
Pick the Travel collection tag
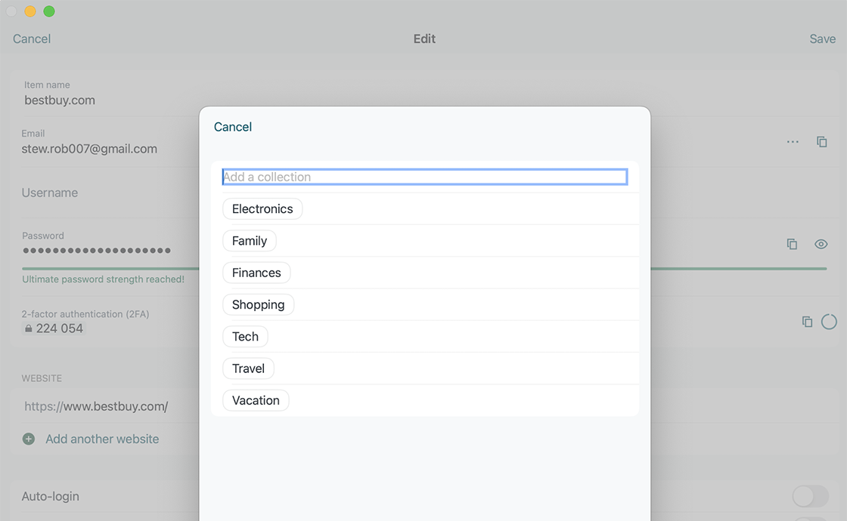pyautogui.click(x=249, y=368)
